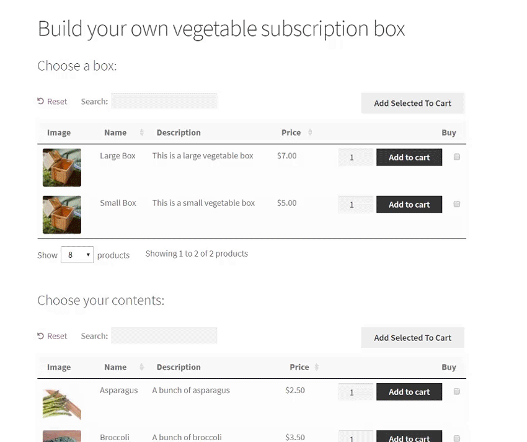Add the Small Box to cart

pos(409,204)
